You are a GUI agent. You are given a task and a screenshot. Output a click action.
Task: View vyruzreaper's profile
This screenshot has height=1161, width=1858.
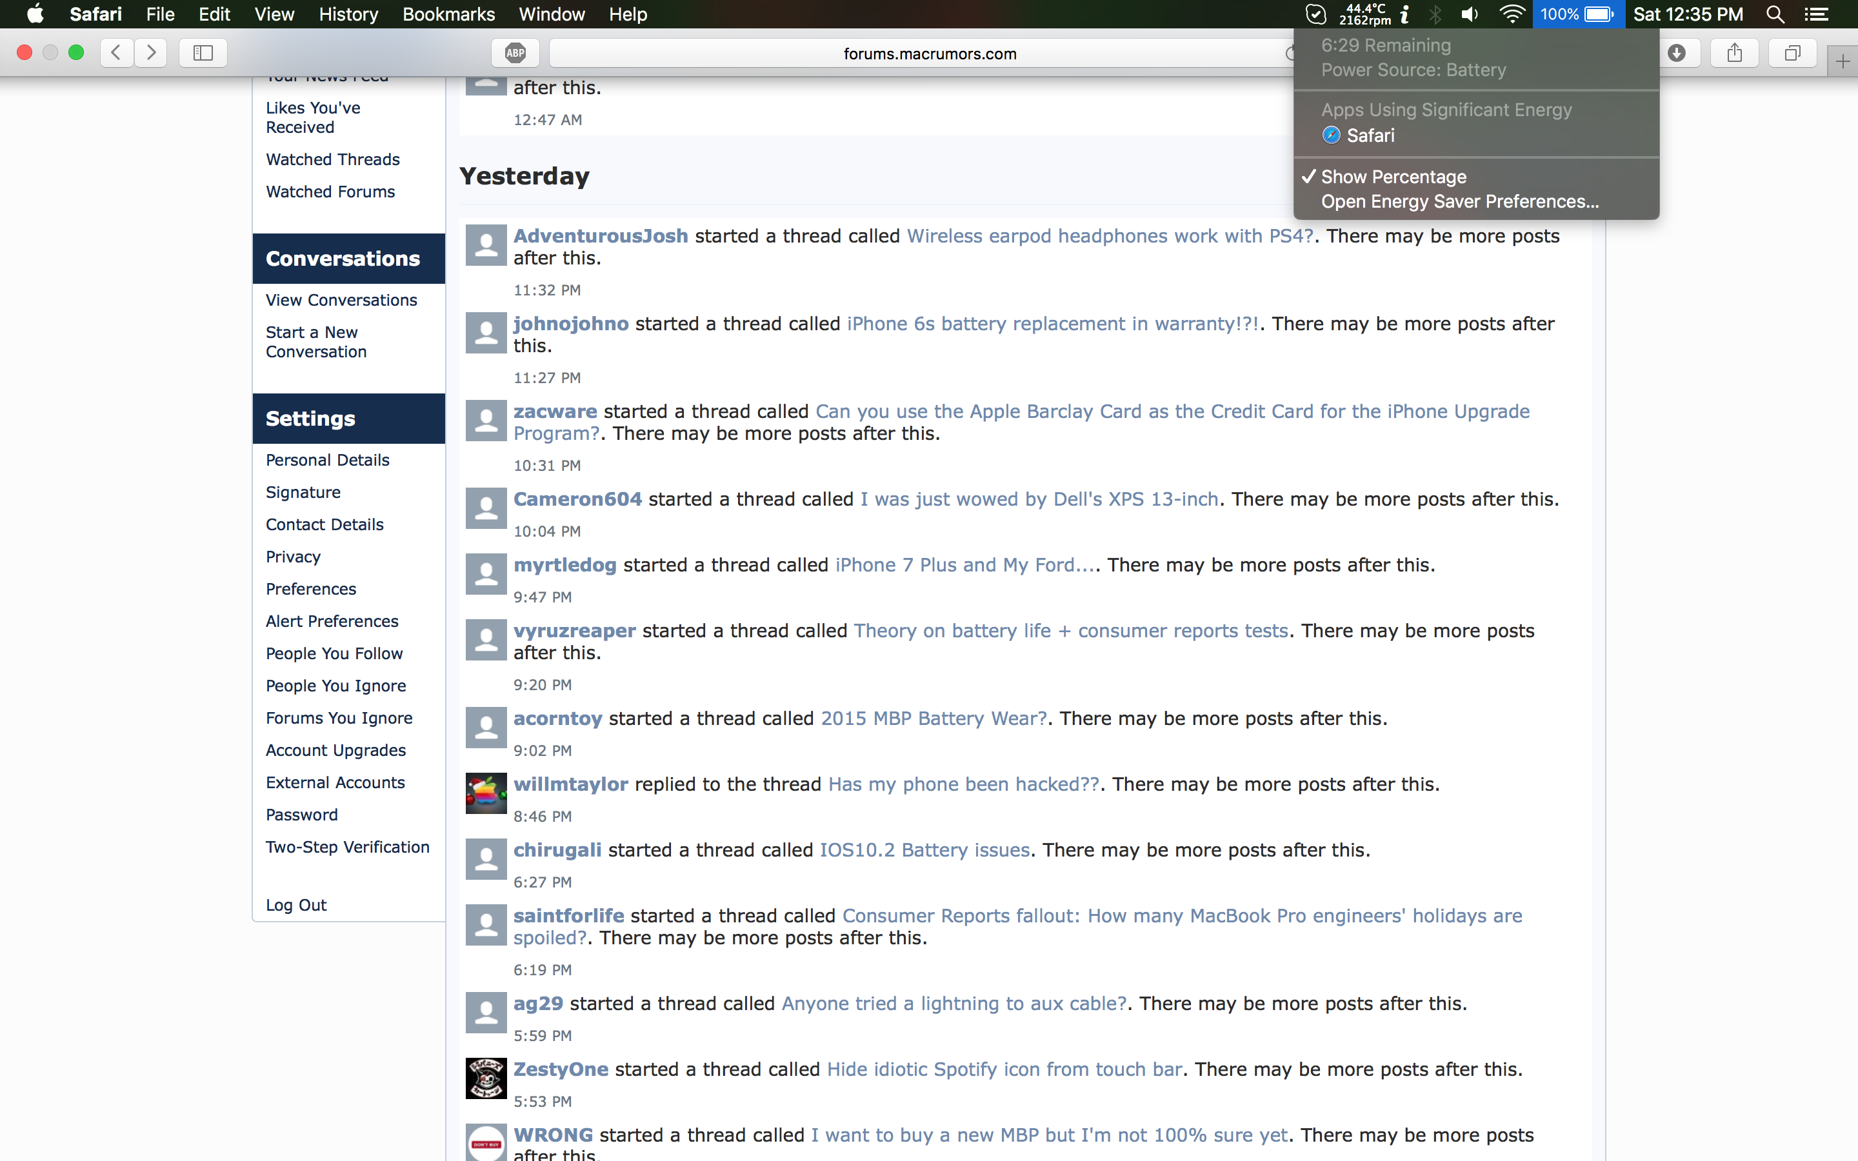coord(574,630)
